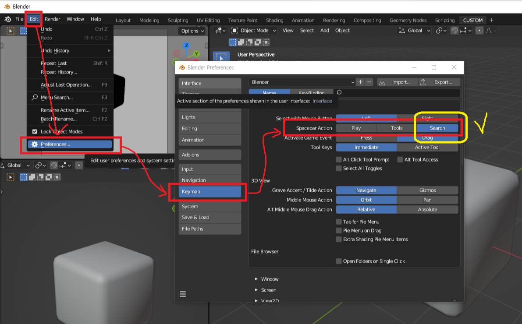Screen dimensions: 522x324
Task: Select the Subtract selection mode in main viewport
Action: pyautogui.click(x=249, y=42)
